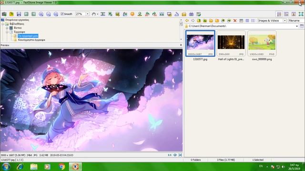Click the Zoom Out magnifier icon
The width and height of the screenshot is (305, 171).
pos(49,14)
